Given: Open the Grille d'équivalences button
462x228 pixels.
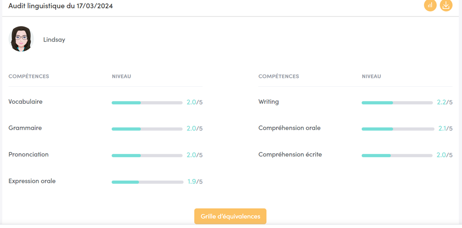Looking at the screenshot, I should click(230, 216).
